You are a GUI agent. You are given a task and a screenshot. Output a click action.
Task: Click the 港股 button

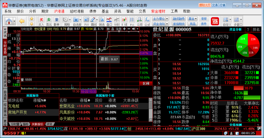[x=204, y=19]
